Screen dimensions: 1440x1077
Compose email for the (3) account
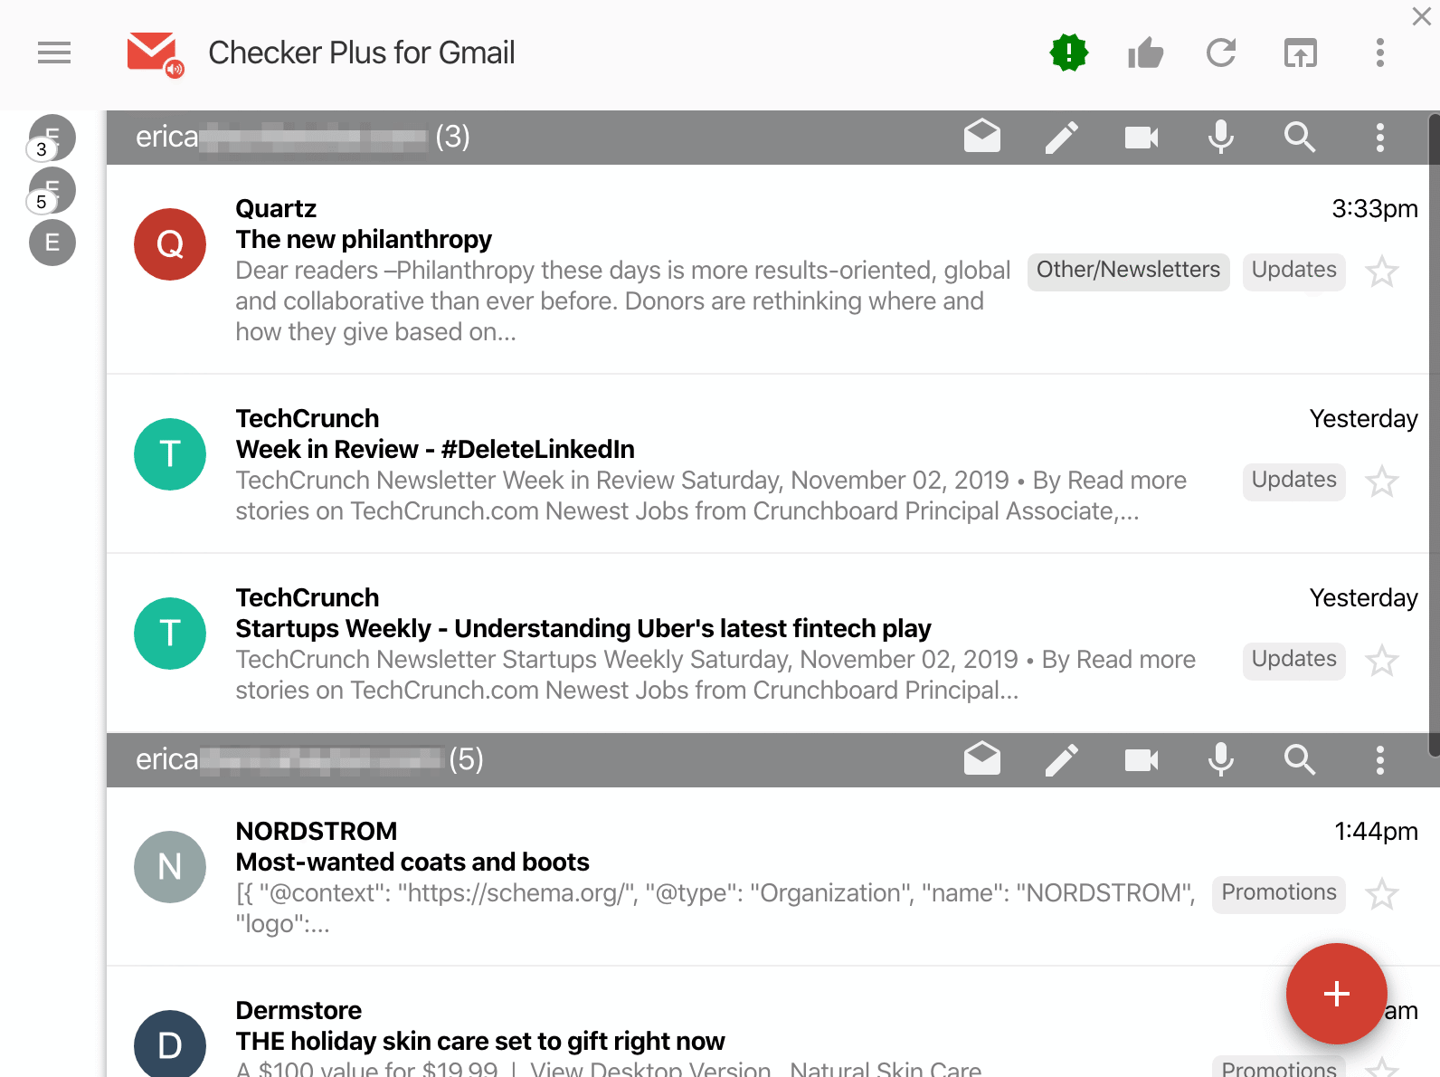(1062, 138)
